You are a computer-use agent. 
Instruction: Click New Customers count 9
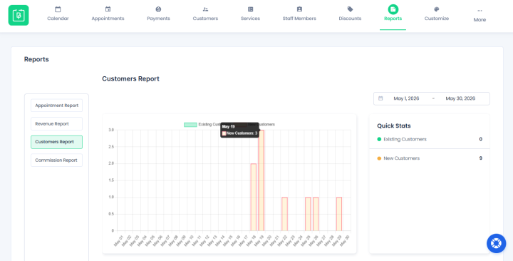pos(481,158)
